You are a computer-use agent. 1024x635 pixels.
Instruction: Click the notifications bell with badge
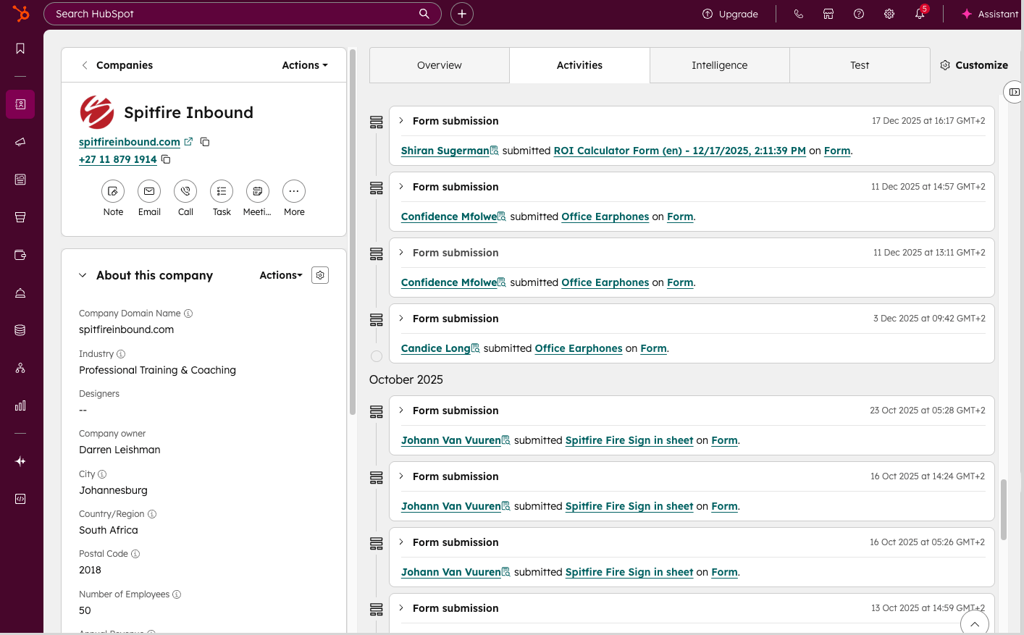click(x=919, y=14)
